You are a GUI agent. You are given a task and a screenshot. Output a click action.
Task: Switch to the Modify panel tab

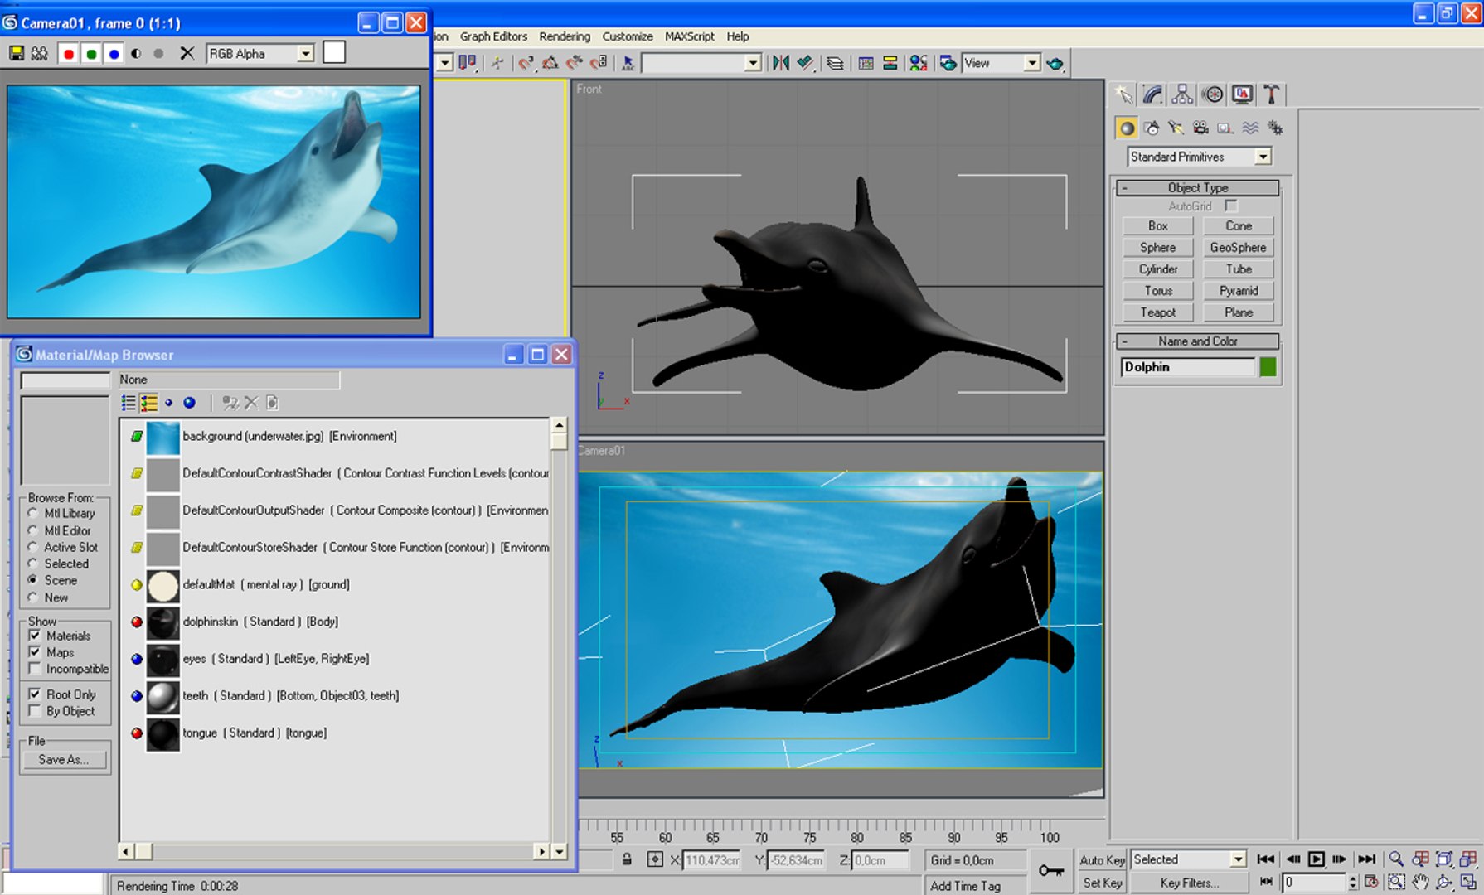pos(1152,94)
